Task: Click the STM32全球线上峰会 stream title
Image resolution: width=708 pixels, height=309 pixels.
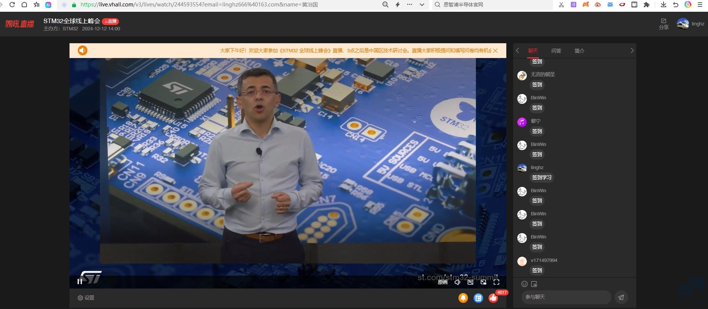Action: [72, 21]
